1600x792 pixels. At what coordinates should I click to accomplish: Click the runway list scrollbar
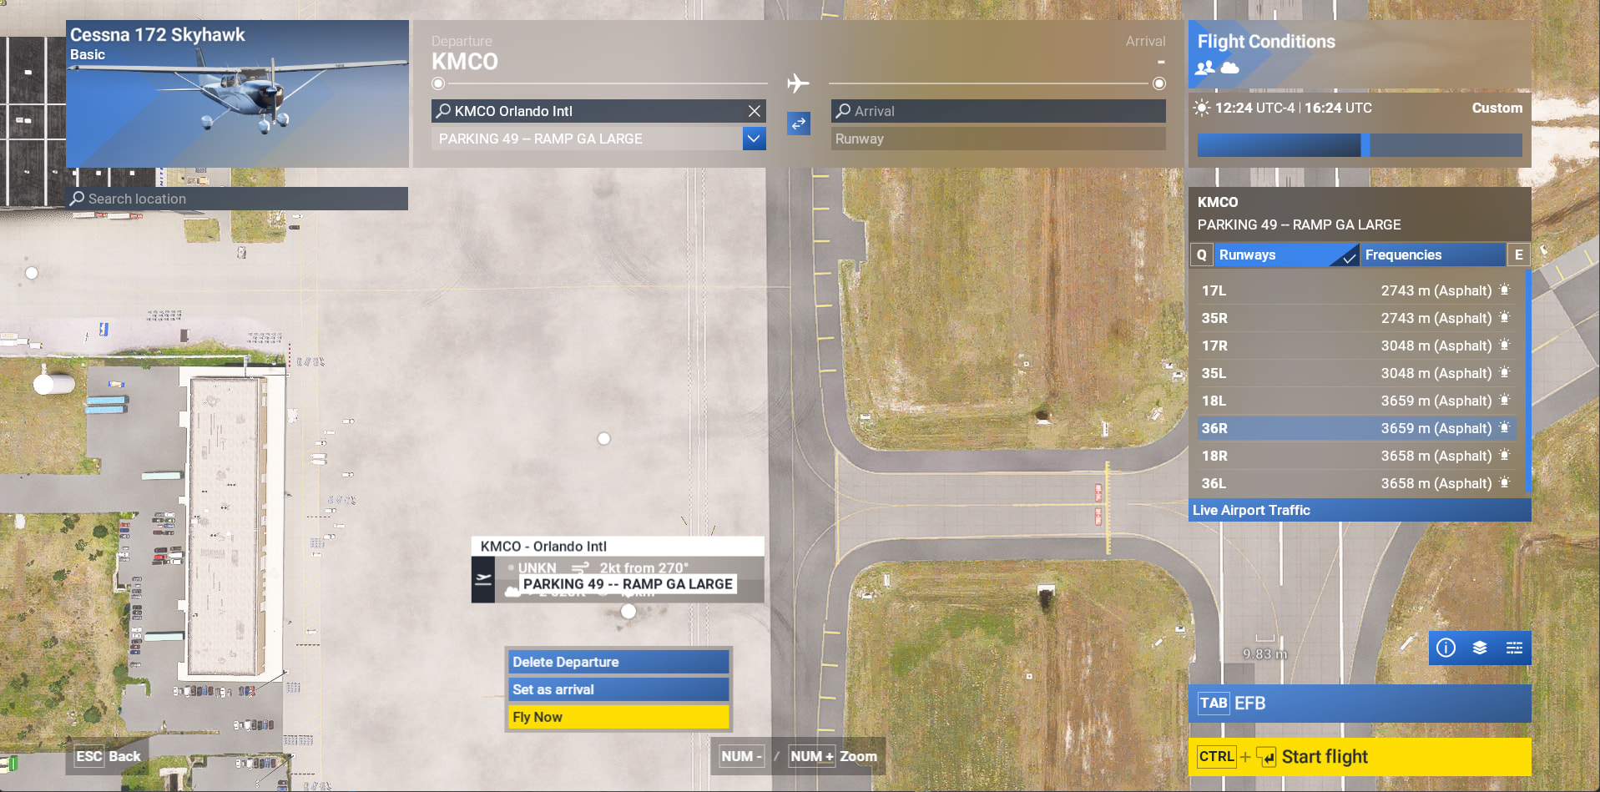[x=1528, y=380]
